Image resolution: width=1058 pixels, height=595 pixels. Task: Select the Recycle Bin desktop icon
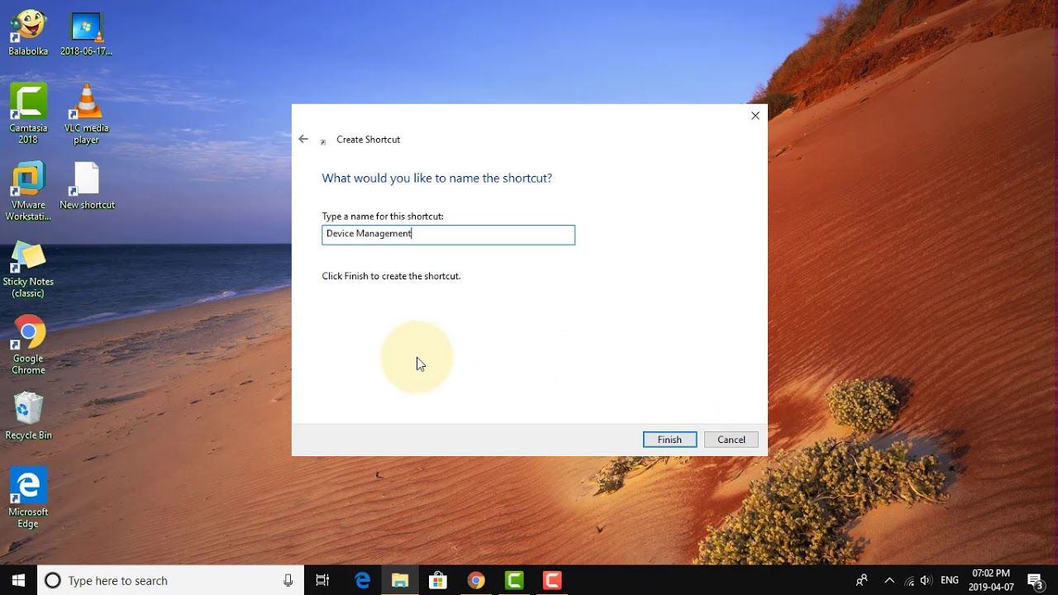pyautogui.click(x=28, y=416)
